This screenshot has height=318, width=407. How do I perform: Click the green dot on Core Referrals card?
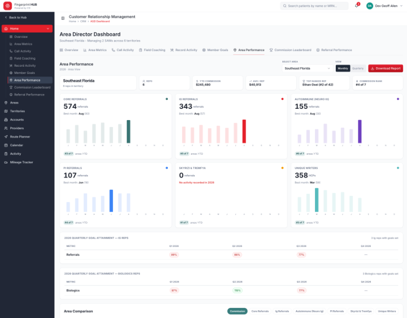point(167,99)
